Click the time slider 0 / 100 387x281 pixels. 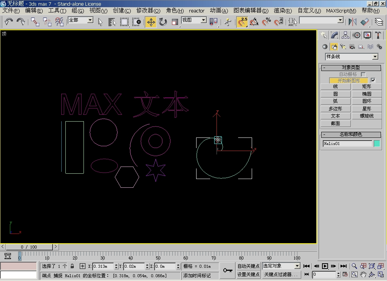[29, 247]
